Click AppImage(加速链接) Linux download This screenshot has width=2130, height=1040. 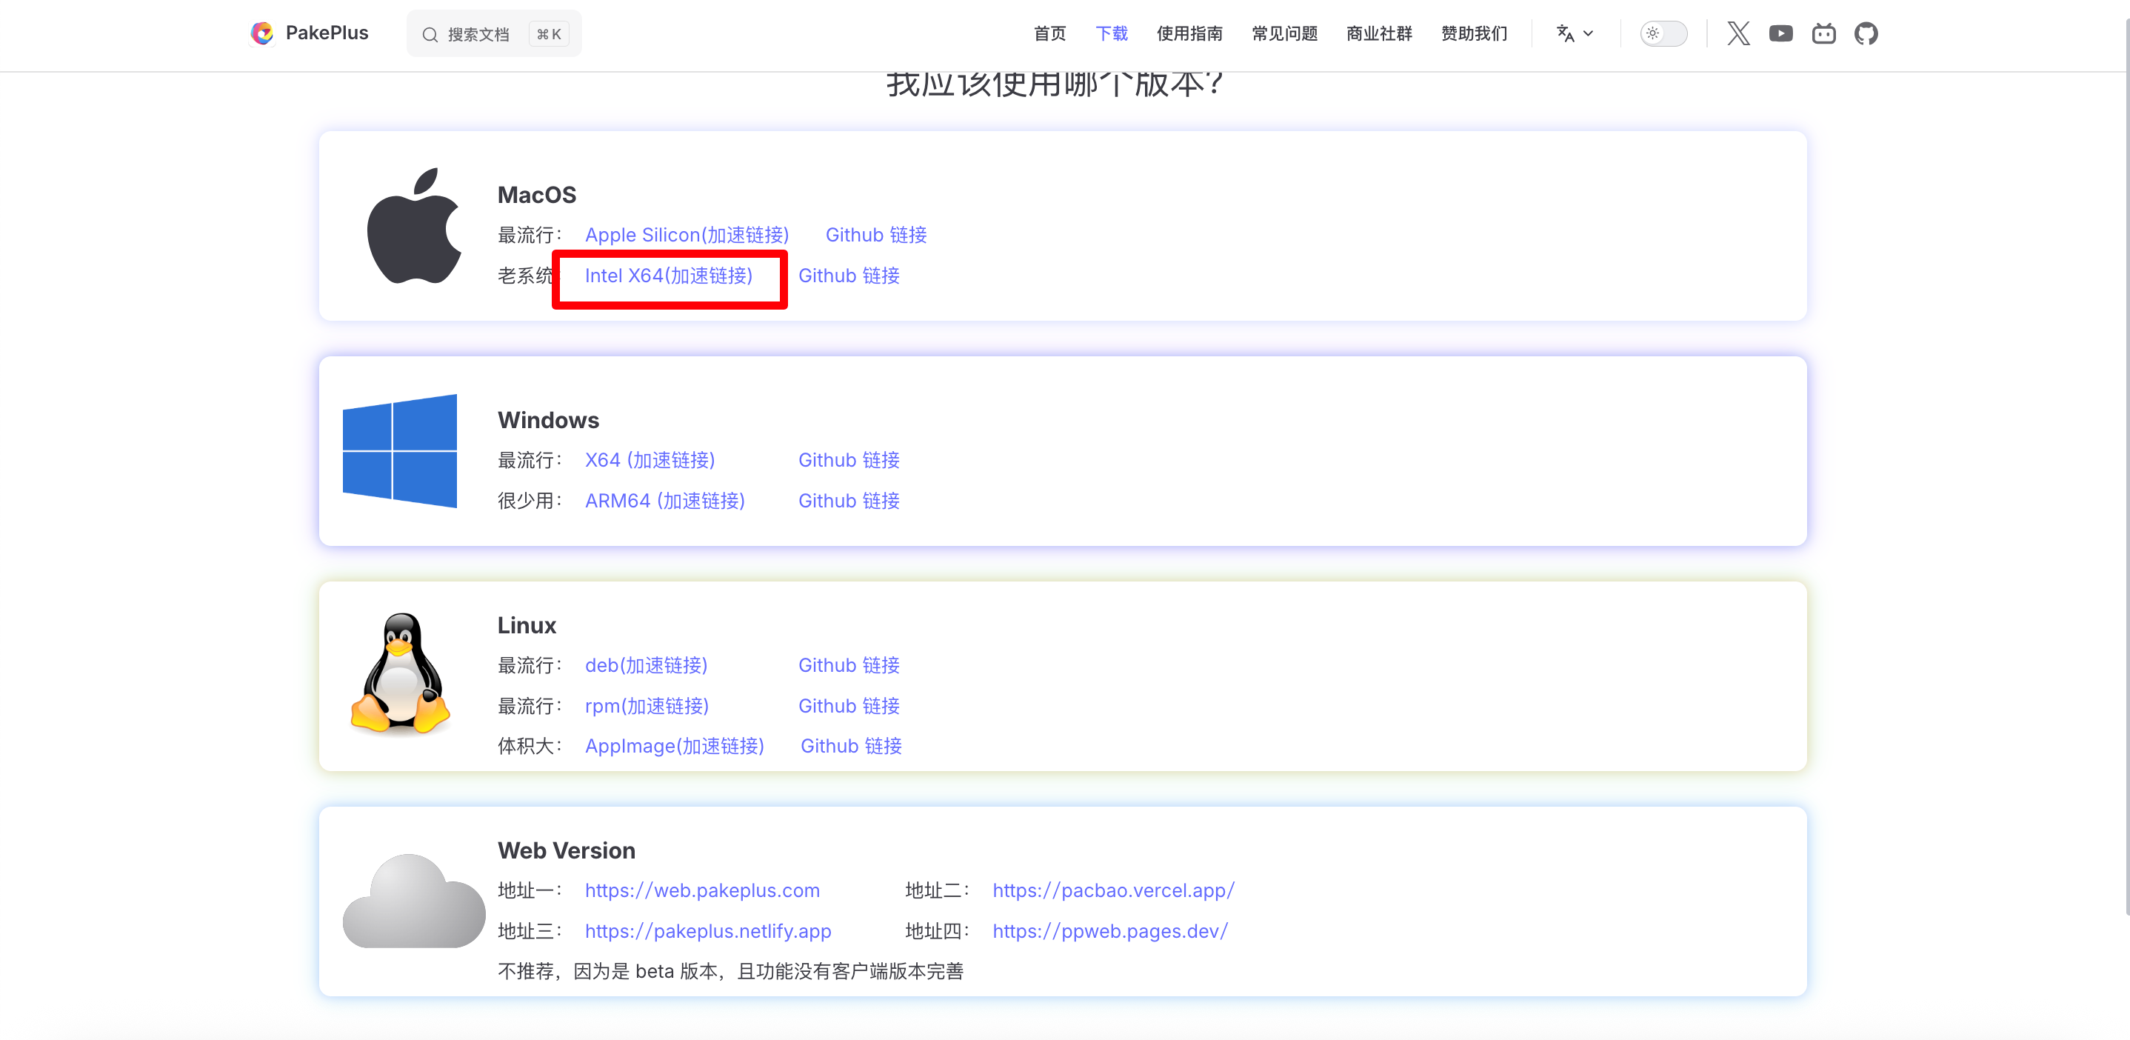pyautogui.click(x=674, y=746)
